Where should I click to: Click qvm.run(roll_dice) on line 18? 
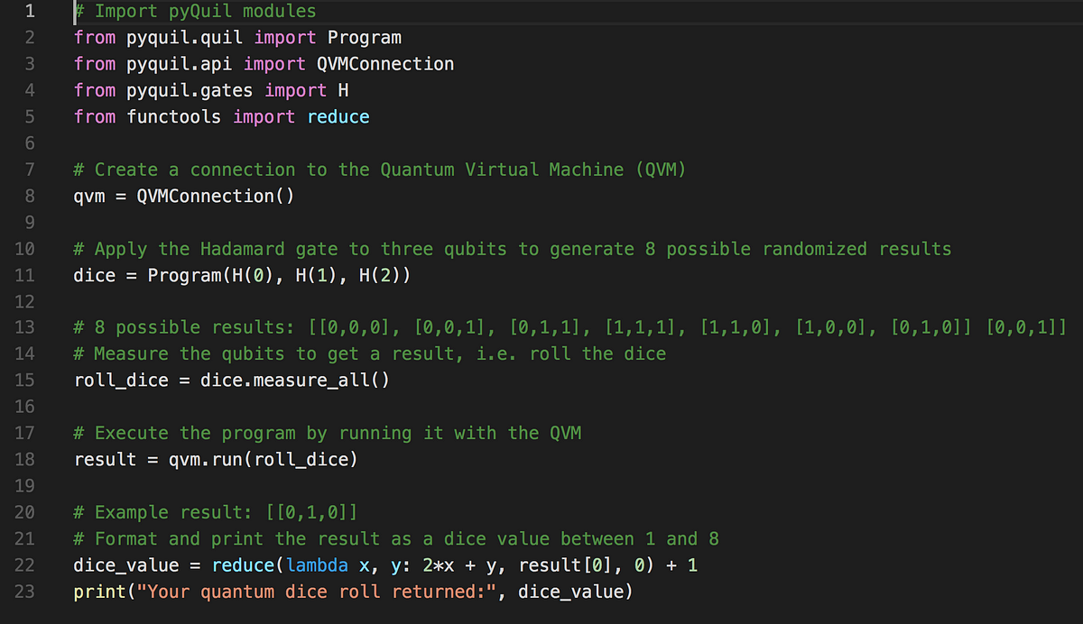click(264, 460)
